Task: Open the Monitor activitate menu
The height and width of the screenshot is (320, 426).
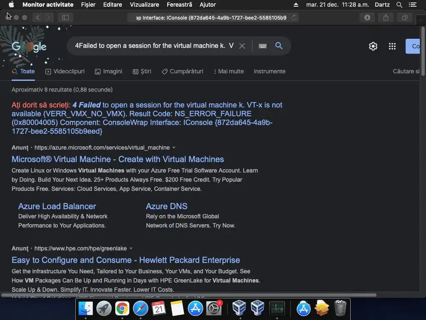Action: point(48,5)
